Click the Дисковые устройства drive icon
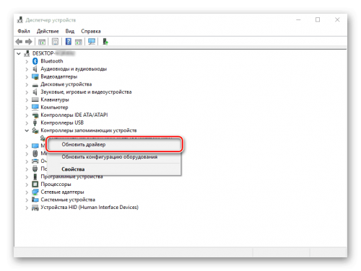Image resolution: width=361 pixels, height=271 pixels. (x=35, y=85)
